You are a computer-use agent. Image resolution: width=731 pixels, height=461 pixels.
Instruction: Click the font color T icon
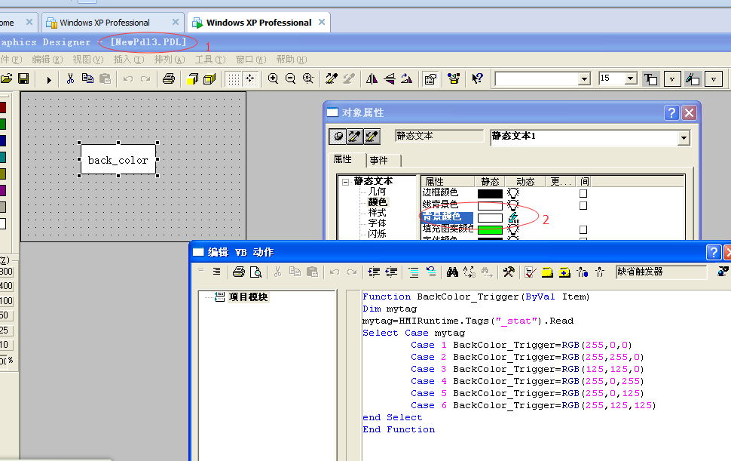coord(650,79)
